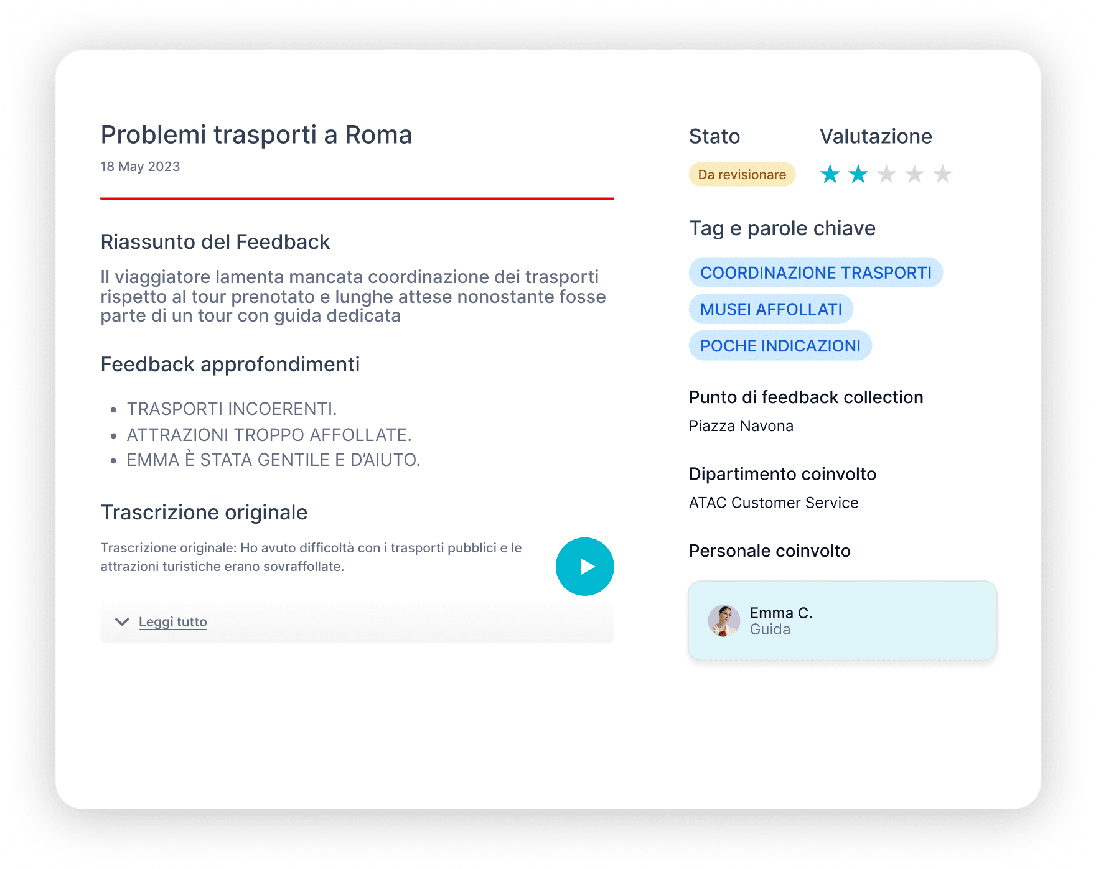Click the Piazza Navona collection point
The height and width of the screenshot is (869, 1096).
click(x=741, y=426)
